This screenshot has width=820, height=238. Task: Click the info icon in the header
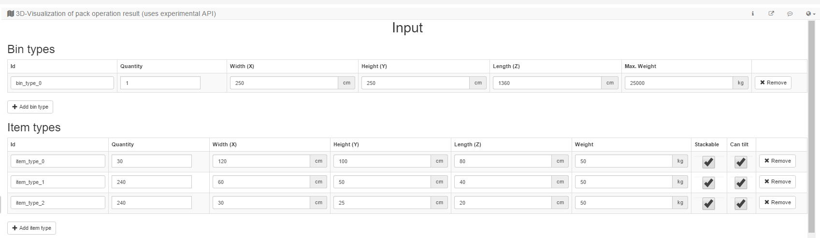point(752,14)
